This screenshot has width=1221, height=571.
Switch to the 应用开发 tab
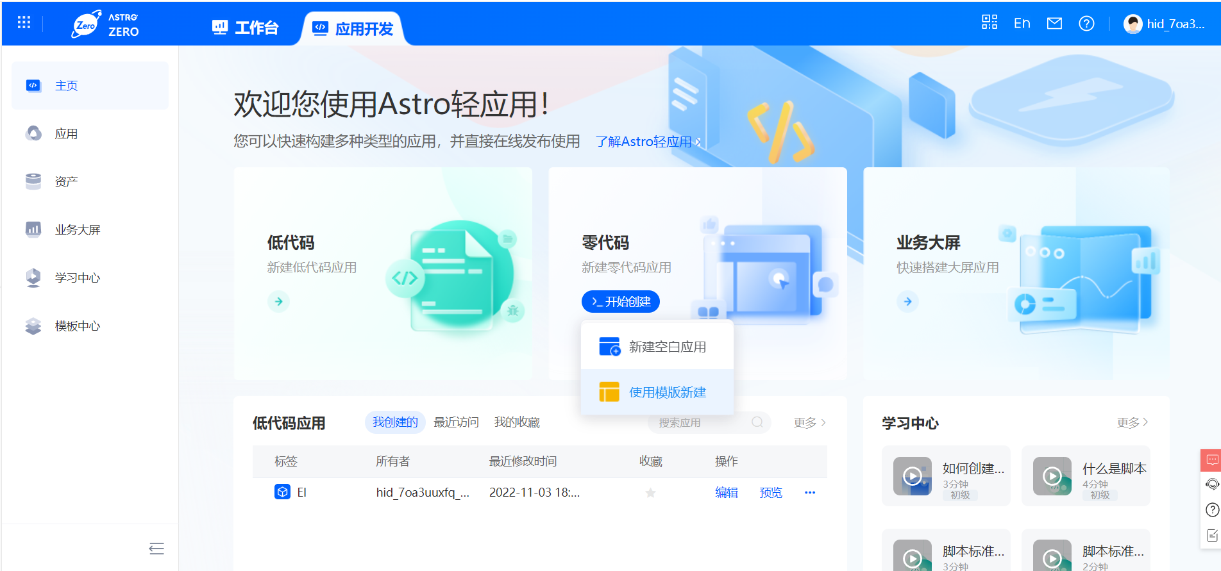click(x=353, y=29)
